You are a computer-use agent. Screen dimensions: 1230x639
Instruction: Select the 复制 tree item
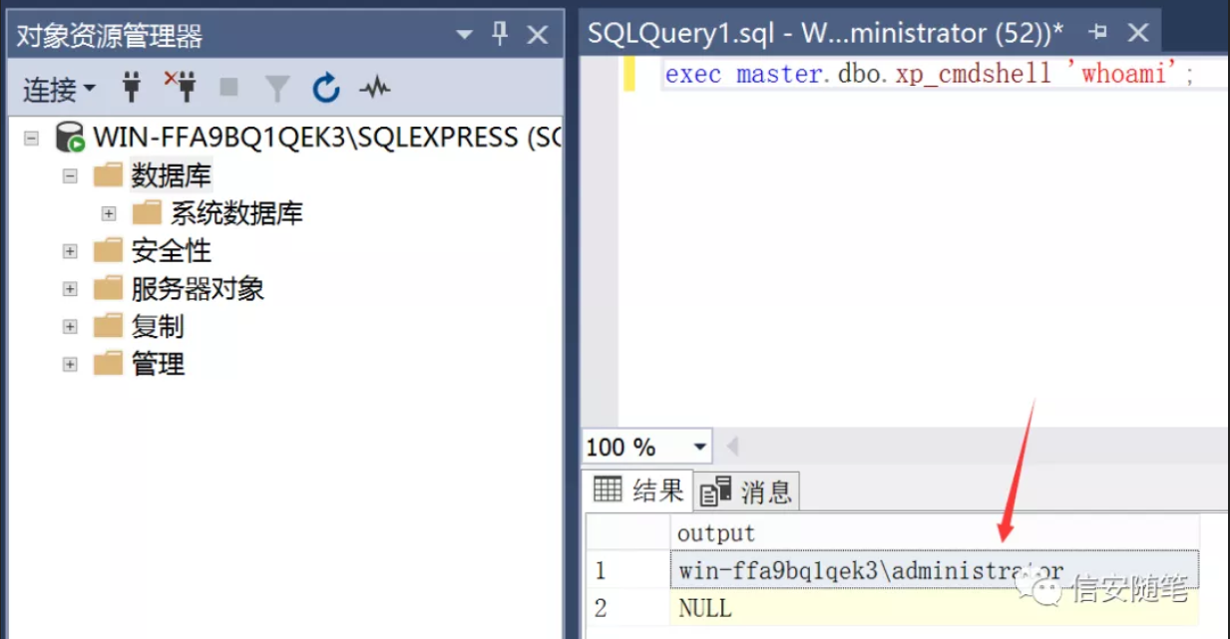(158, 327)
